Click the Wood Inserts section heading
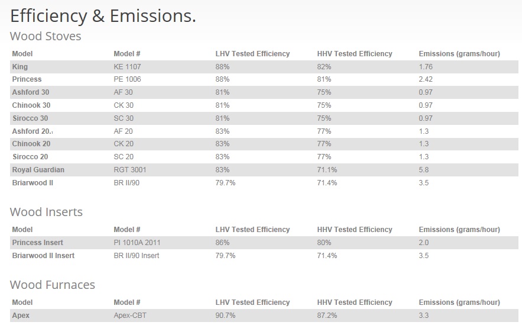 click(x=46, y=212)
